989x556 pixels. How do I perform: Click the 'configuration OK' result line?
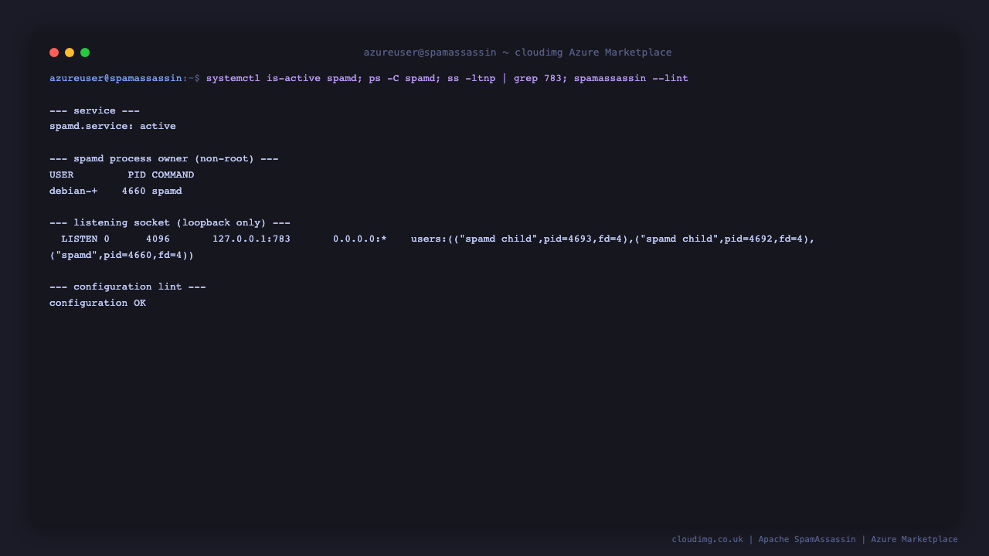coord(97,303)
